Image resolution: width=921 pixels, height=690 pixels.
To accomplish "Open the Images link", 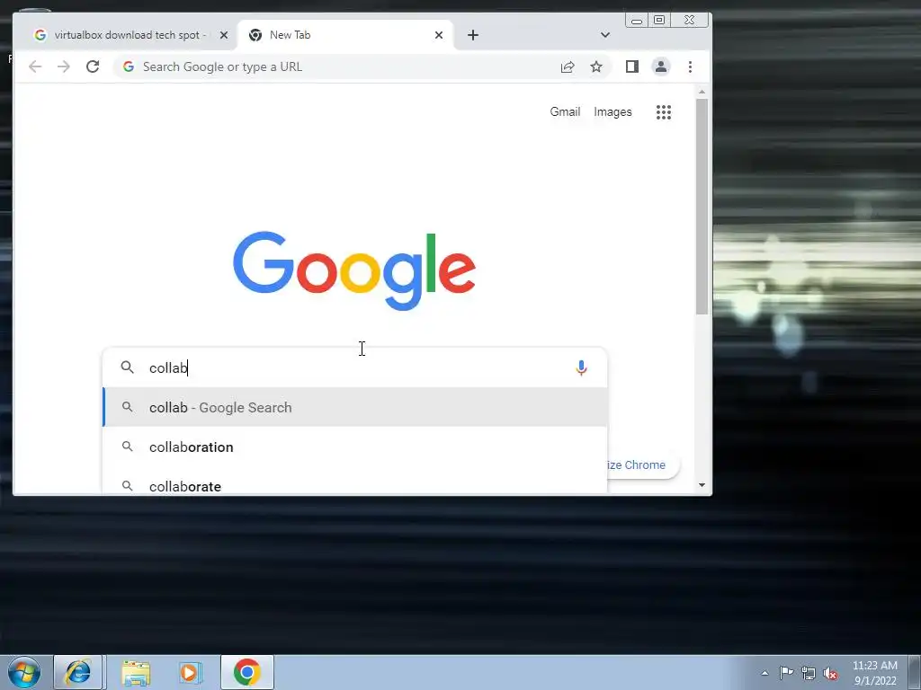I will tap(613, 112).
